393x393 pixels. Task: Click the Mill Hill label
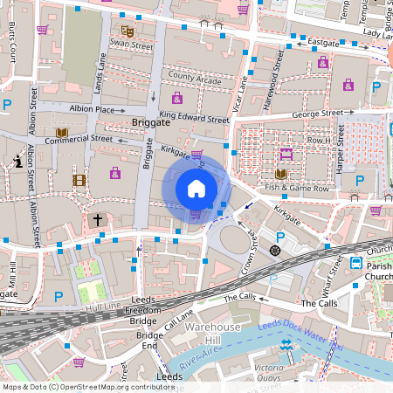pos(12,275)
